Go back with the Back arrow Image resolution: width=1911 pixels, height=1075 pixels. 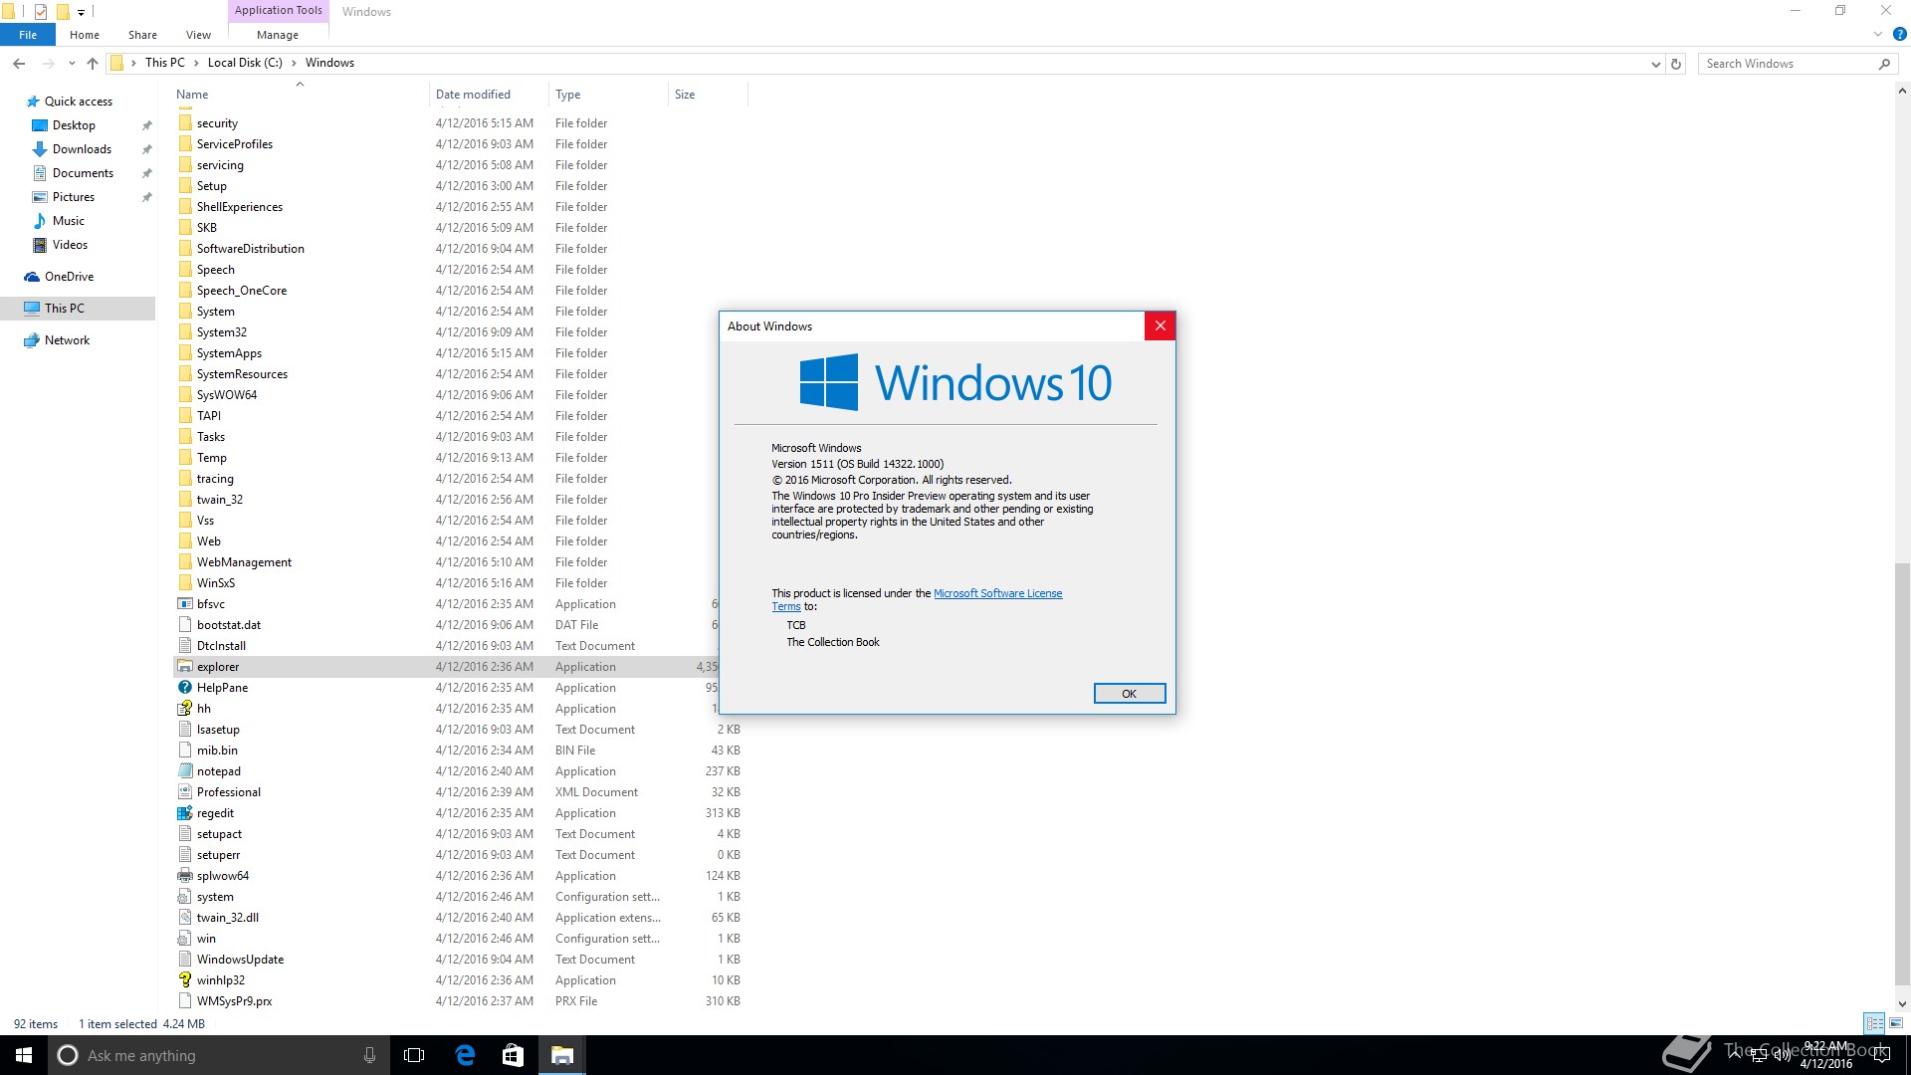(x=19, y=63)
